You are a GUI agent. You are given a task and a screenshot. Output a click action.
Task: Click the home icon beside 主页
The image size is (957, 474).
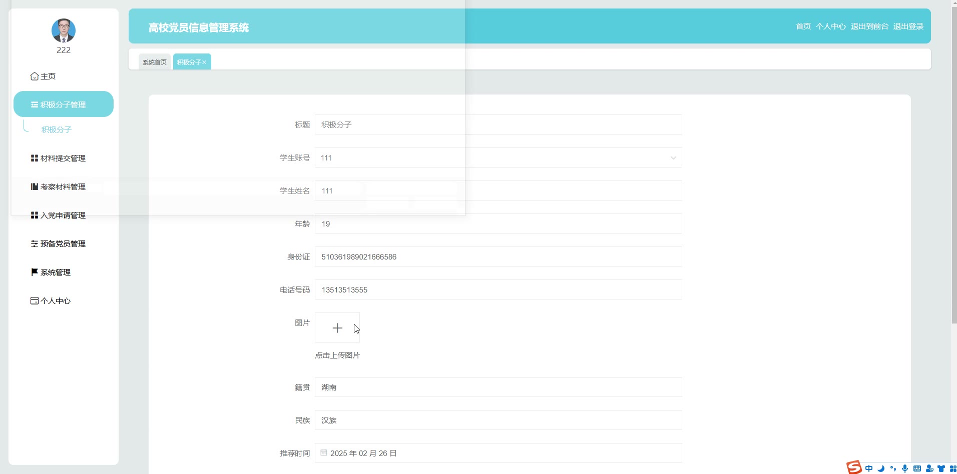pyautogui.click(x=35, y=76)
